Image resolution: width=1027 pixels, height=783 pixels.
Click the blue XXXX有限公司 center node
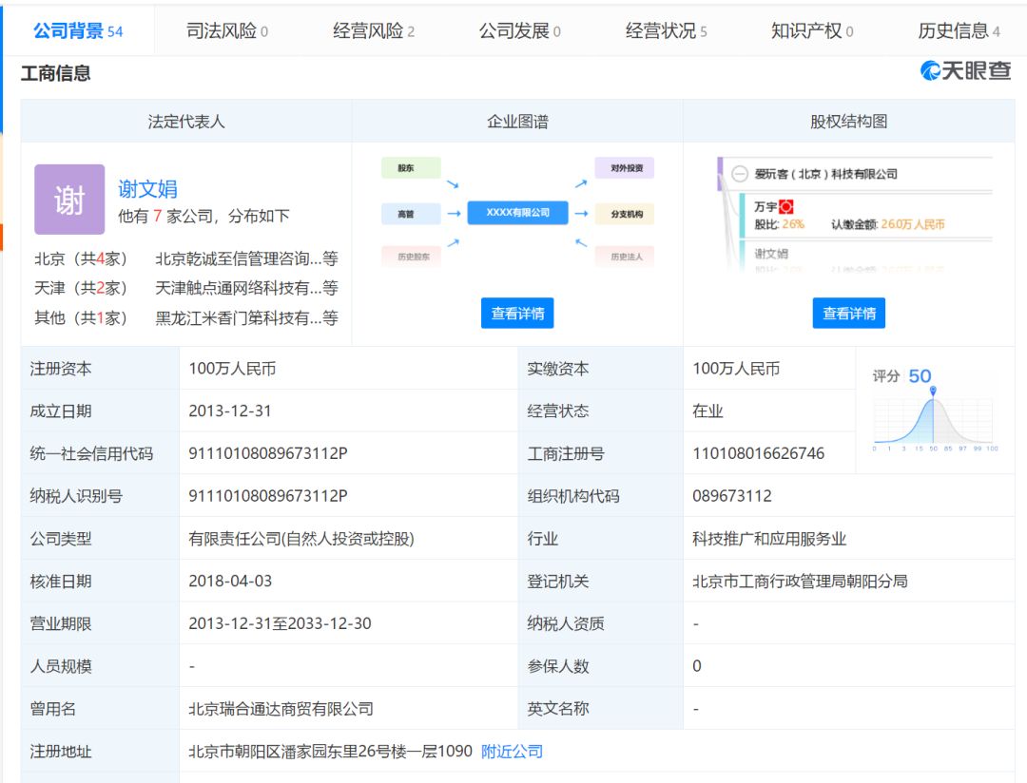517,213
